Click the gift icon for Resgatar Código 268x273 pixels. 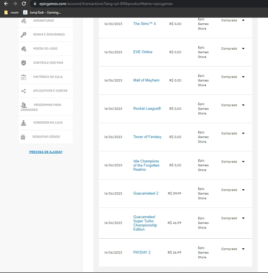(x=23, y=137)
